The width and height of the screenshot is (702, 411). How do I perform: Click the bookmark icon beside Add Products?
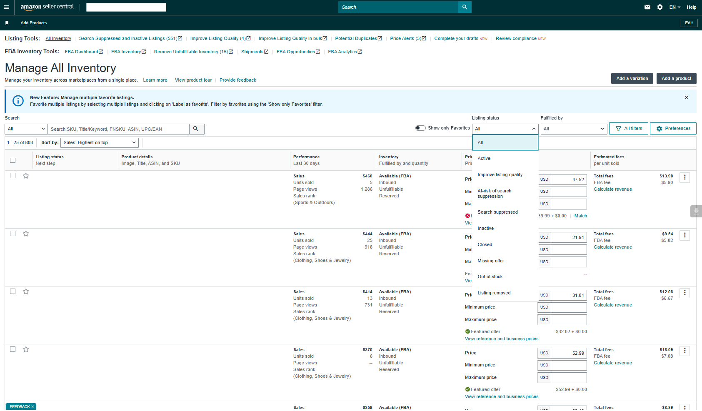click(x=7, y=23)
